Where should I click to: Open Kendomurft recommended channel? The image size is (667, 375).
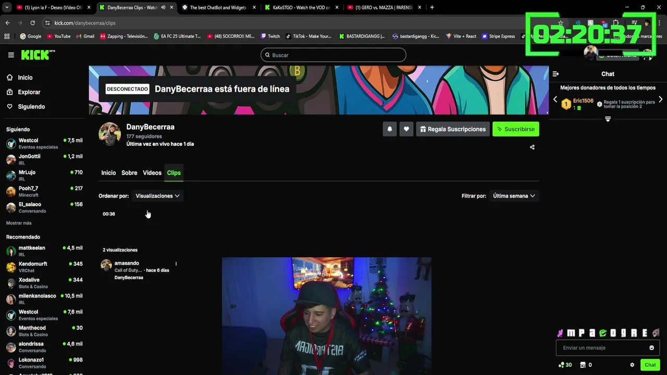tap(44, 267)
